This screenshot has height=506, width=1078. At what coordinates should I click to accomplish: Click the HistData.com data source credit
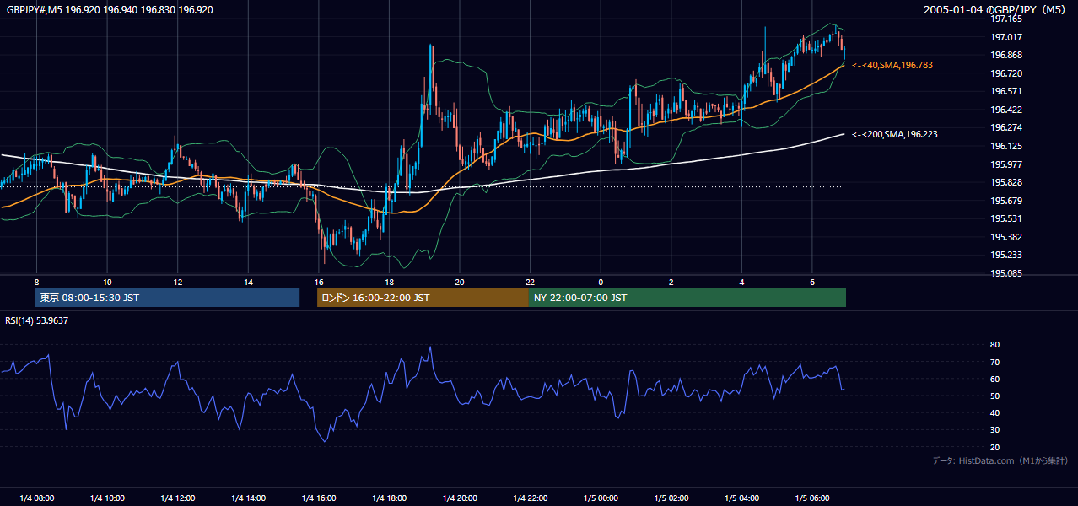click(x=1000, y=460)
